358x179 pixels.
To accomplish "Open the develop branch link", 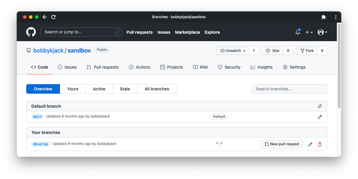I will tap(41, 144).
